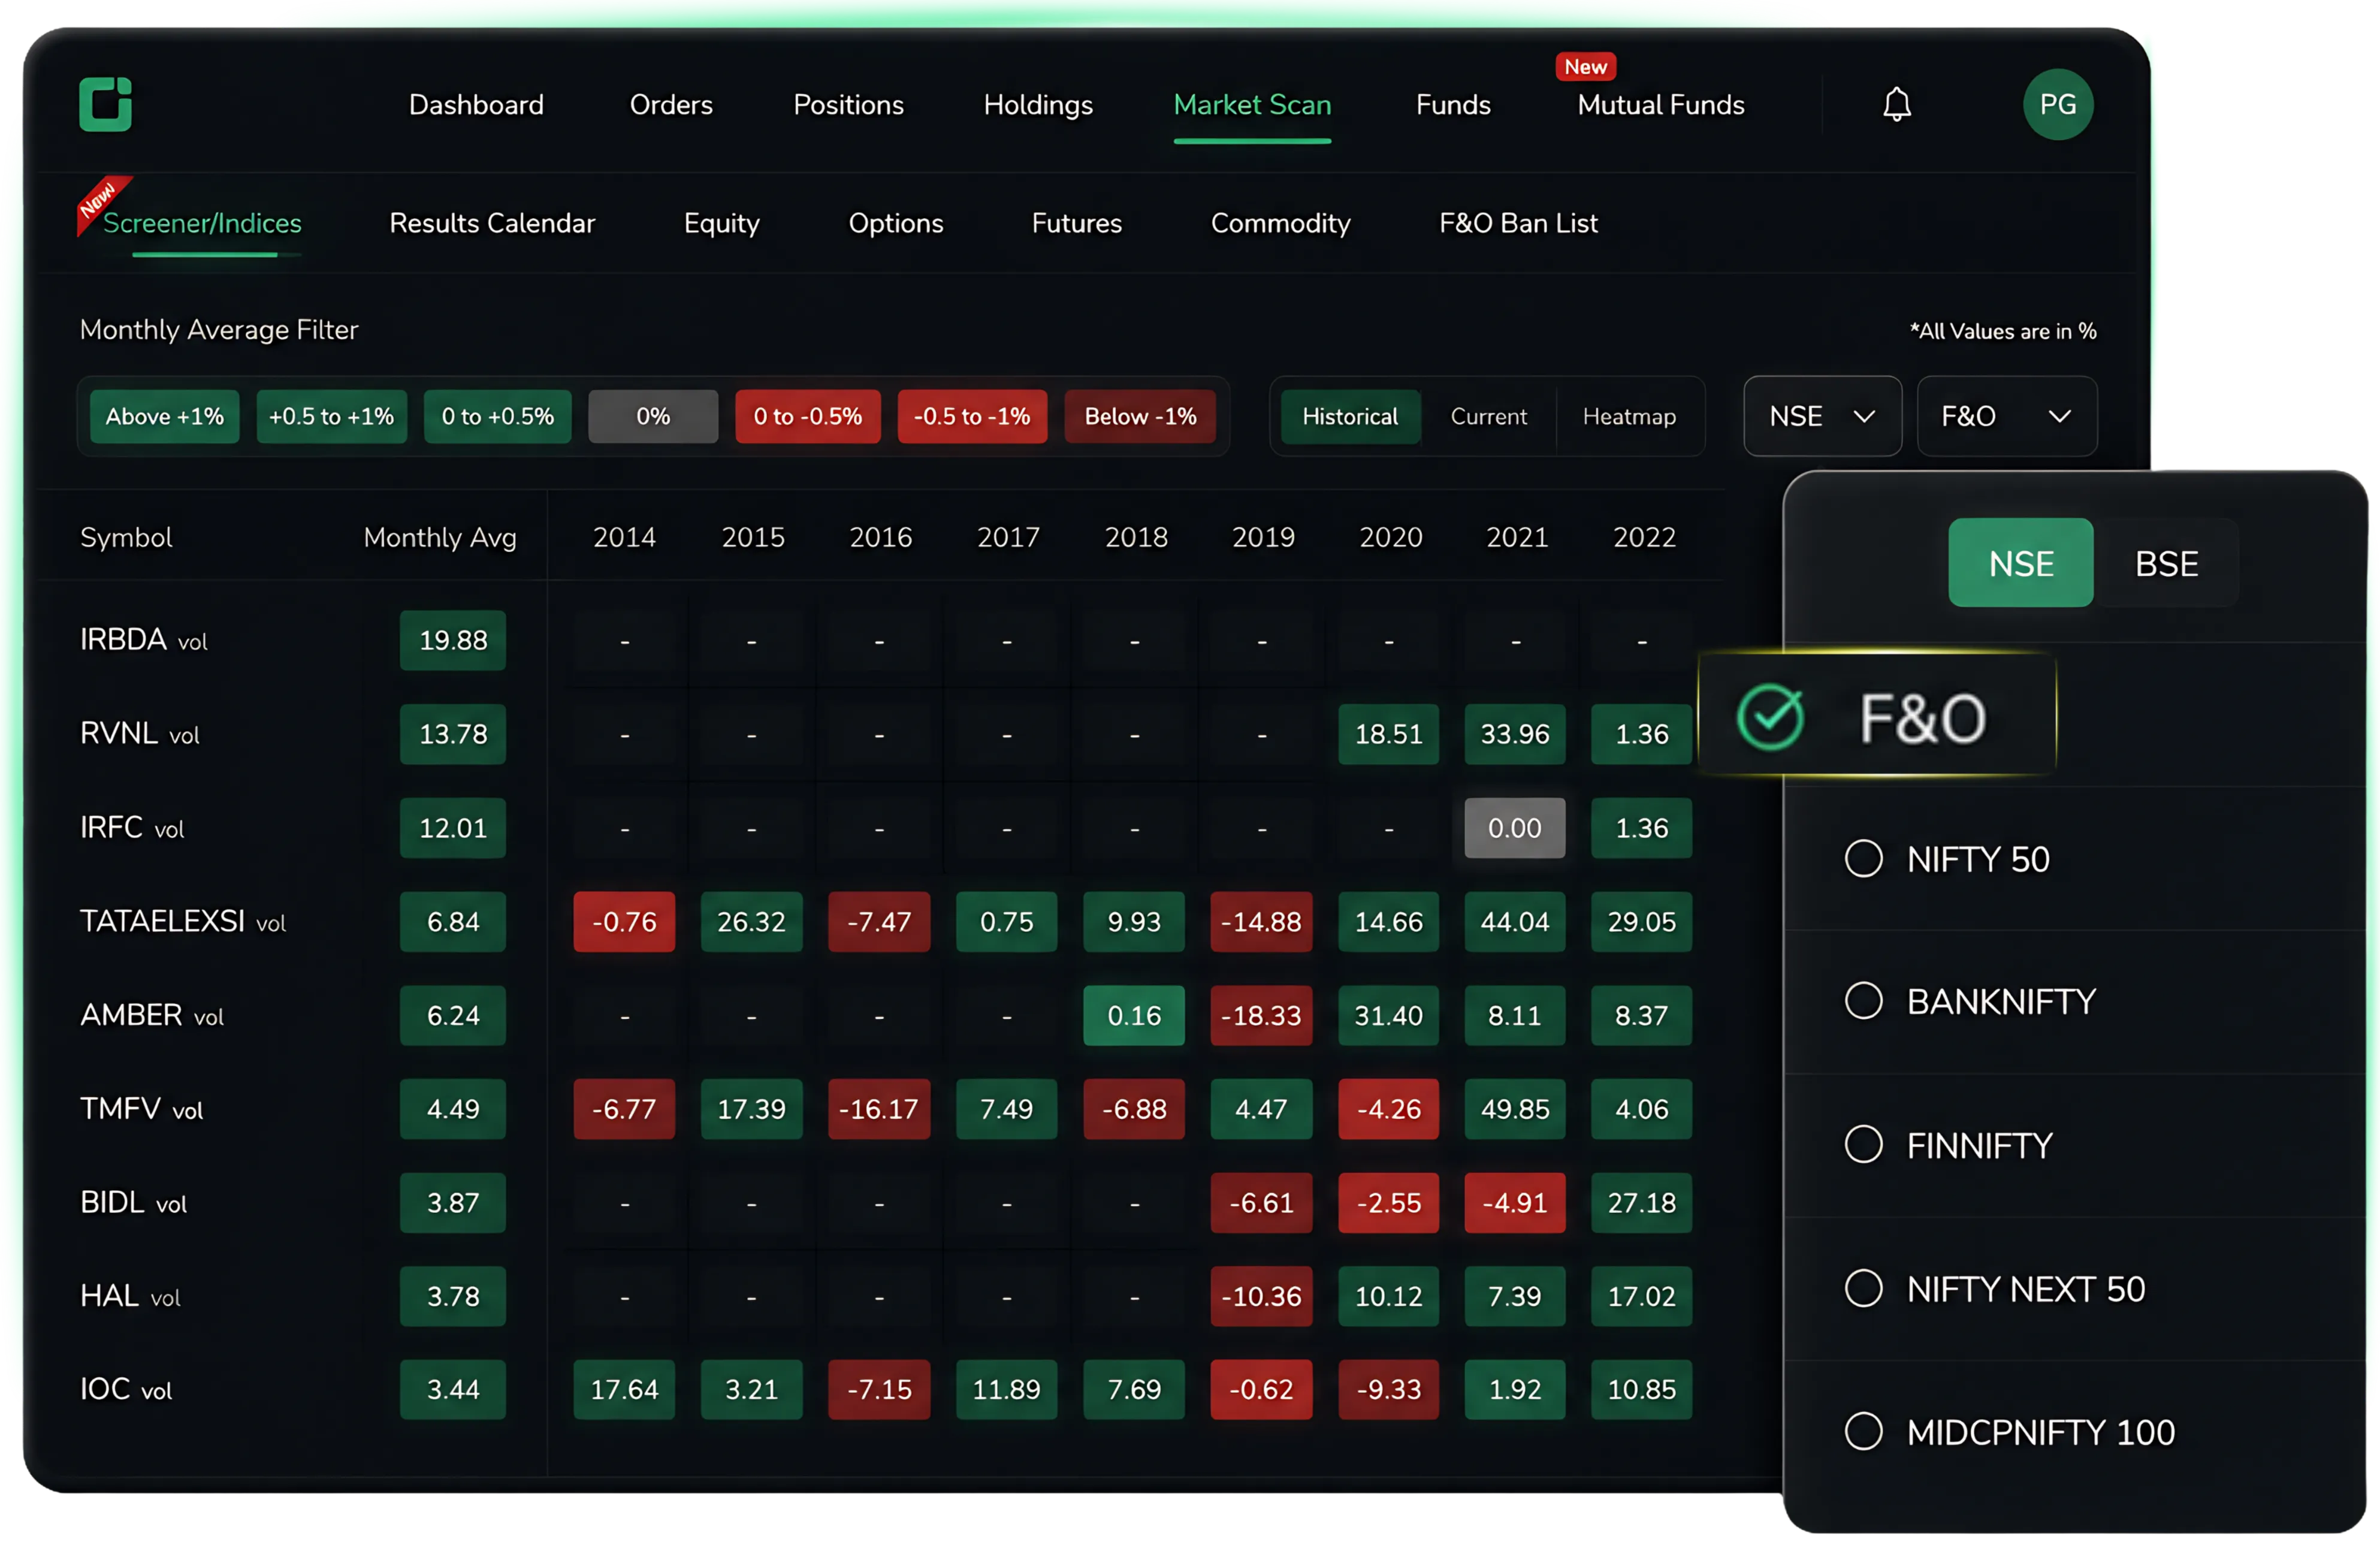Click the 27.18 cell for BIDL

pos(1641,1202)
